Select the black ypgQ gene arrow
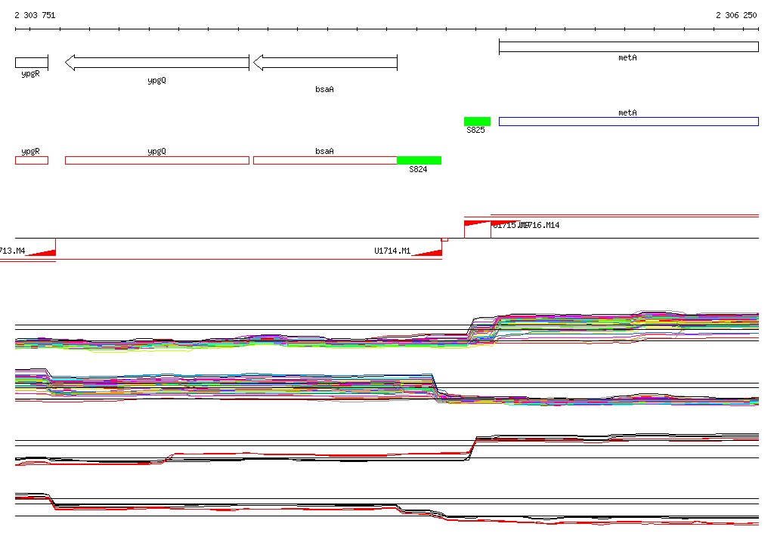774x539 pixels. 157,63
